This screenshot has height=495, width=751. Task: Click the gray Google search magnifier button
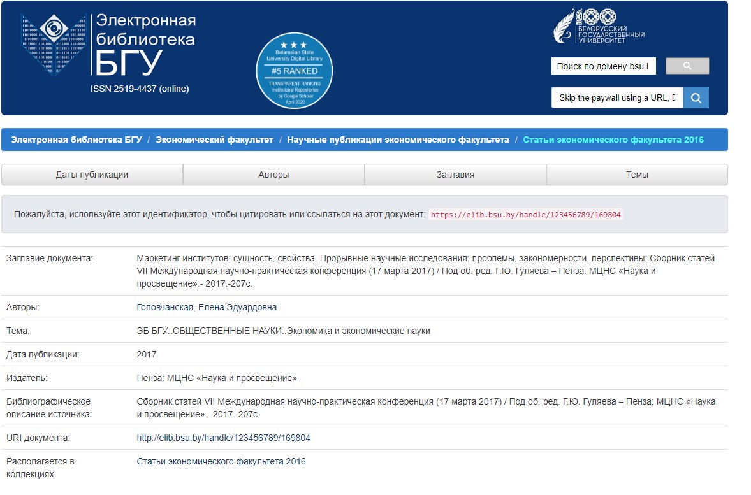coord(687,66)
